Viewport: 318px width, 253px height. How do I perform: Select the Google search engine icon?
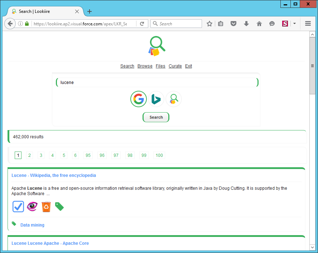(139, 99)
